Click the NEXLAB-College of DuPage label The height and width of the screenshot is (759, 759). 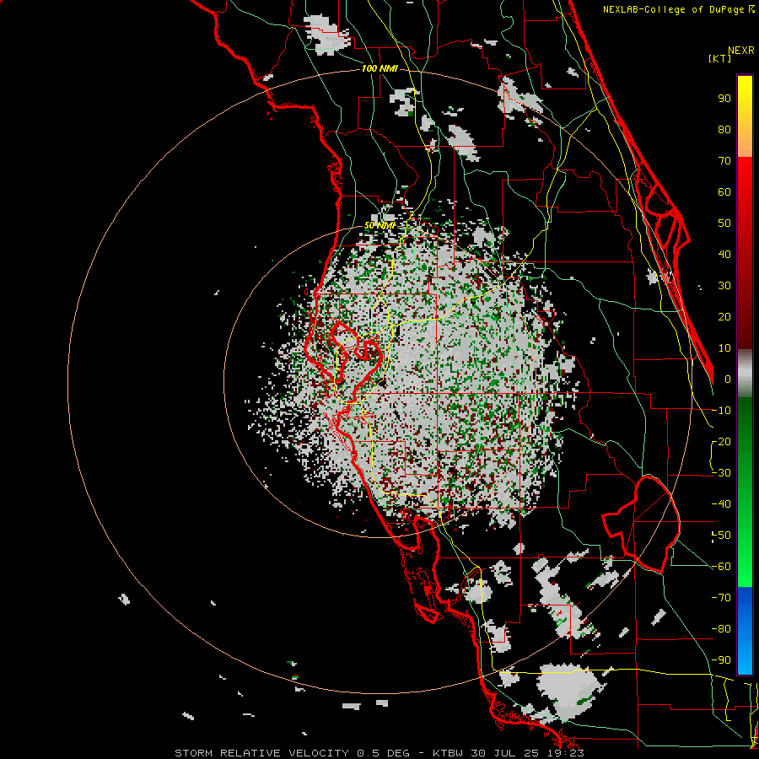[678, 9]
